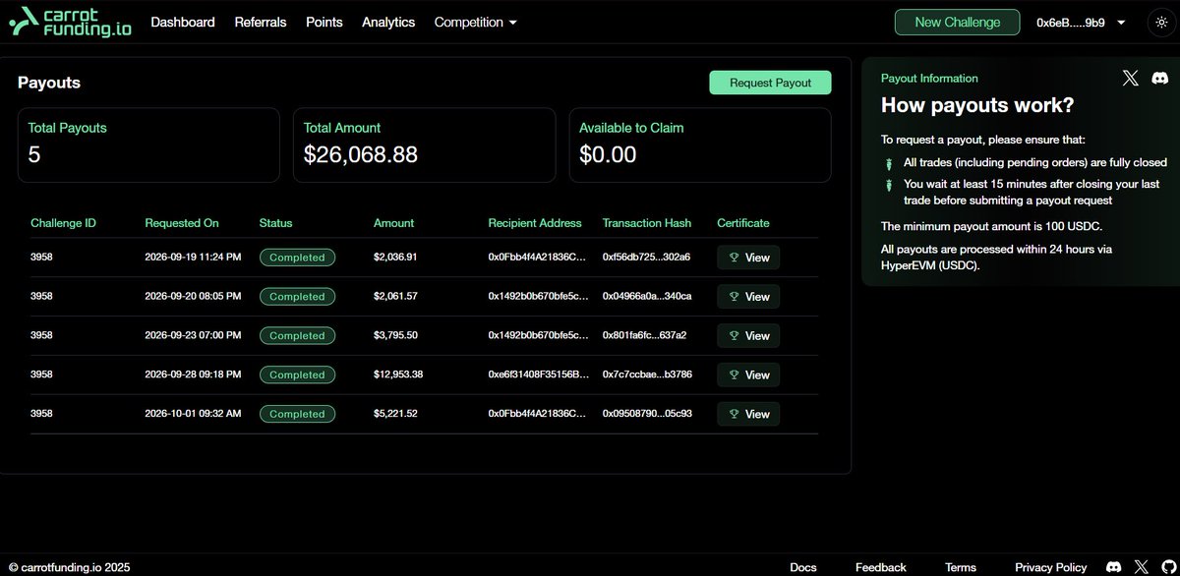View certificate for the $2,061.57 payout

tap(748, 297)
